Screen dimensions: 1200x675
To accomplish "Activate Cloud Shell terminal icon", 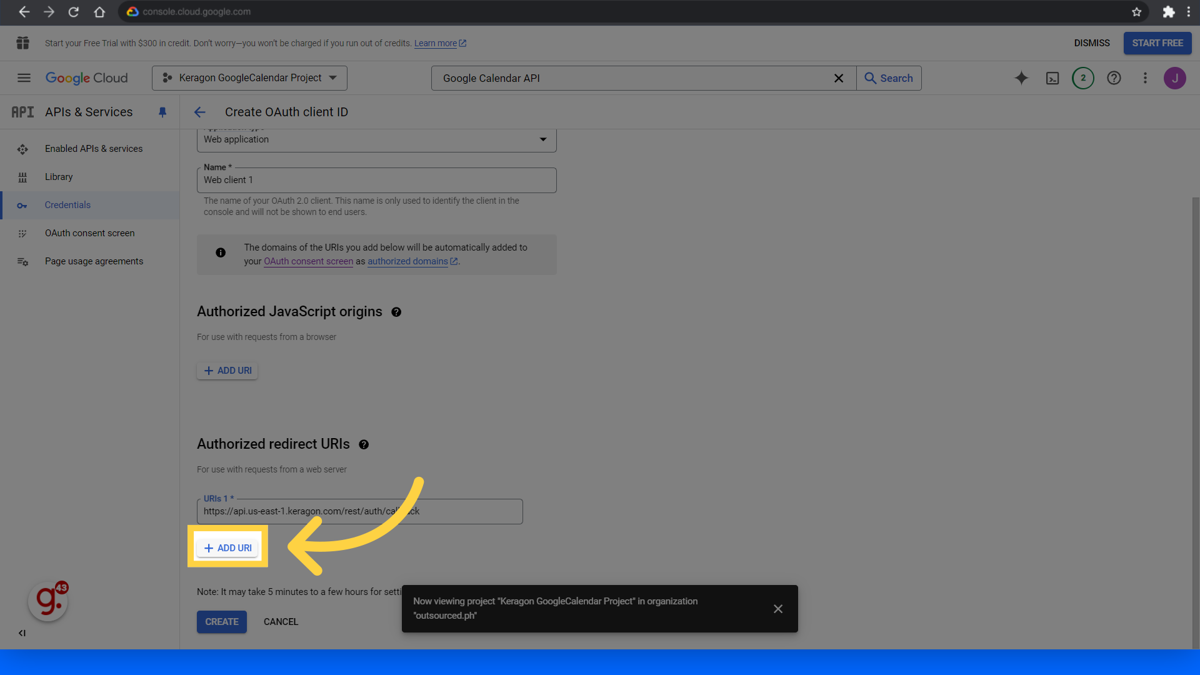I will tap(1052, 78).
